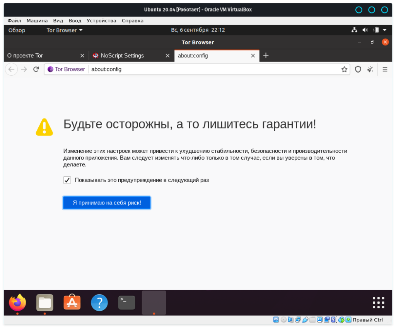Open the Устройства menu in VirtualBox
Image resolution: width=396 pixels, height=328 pixels.
[101, 20]
